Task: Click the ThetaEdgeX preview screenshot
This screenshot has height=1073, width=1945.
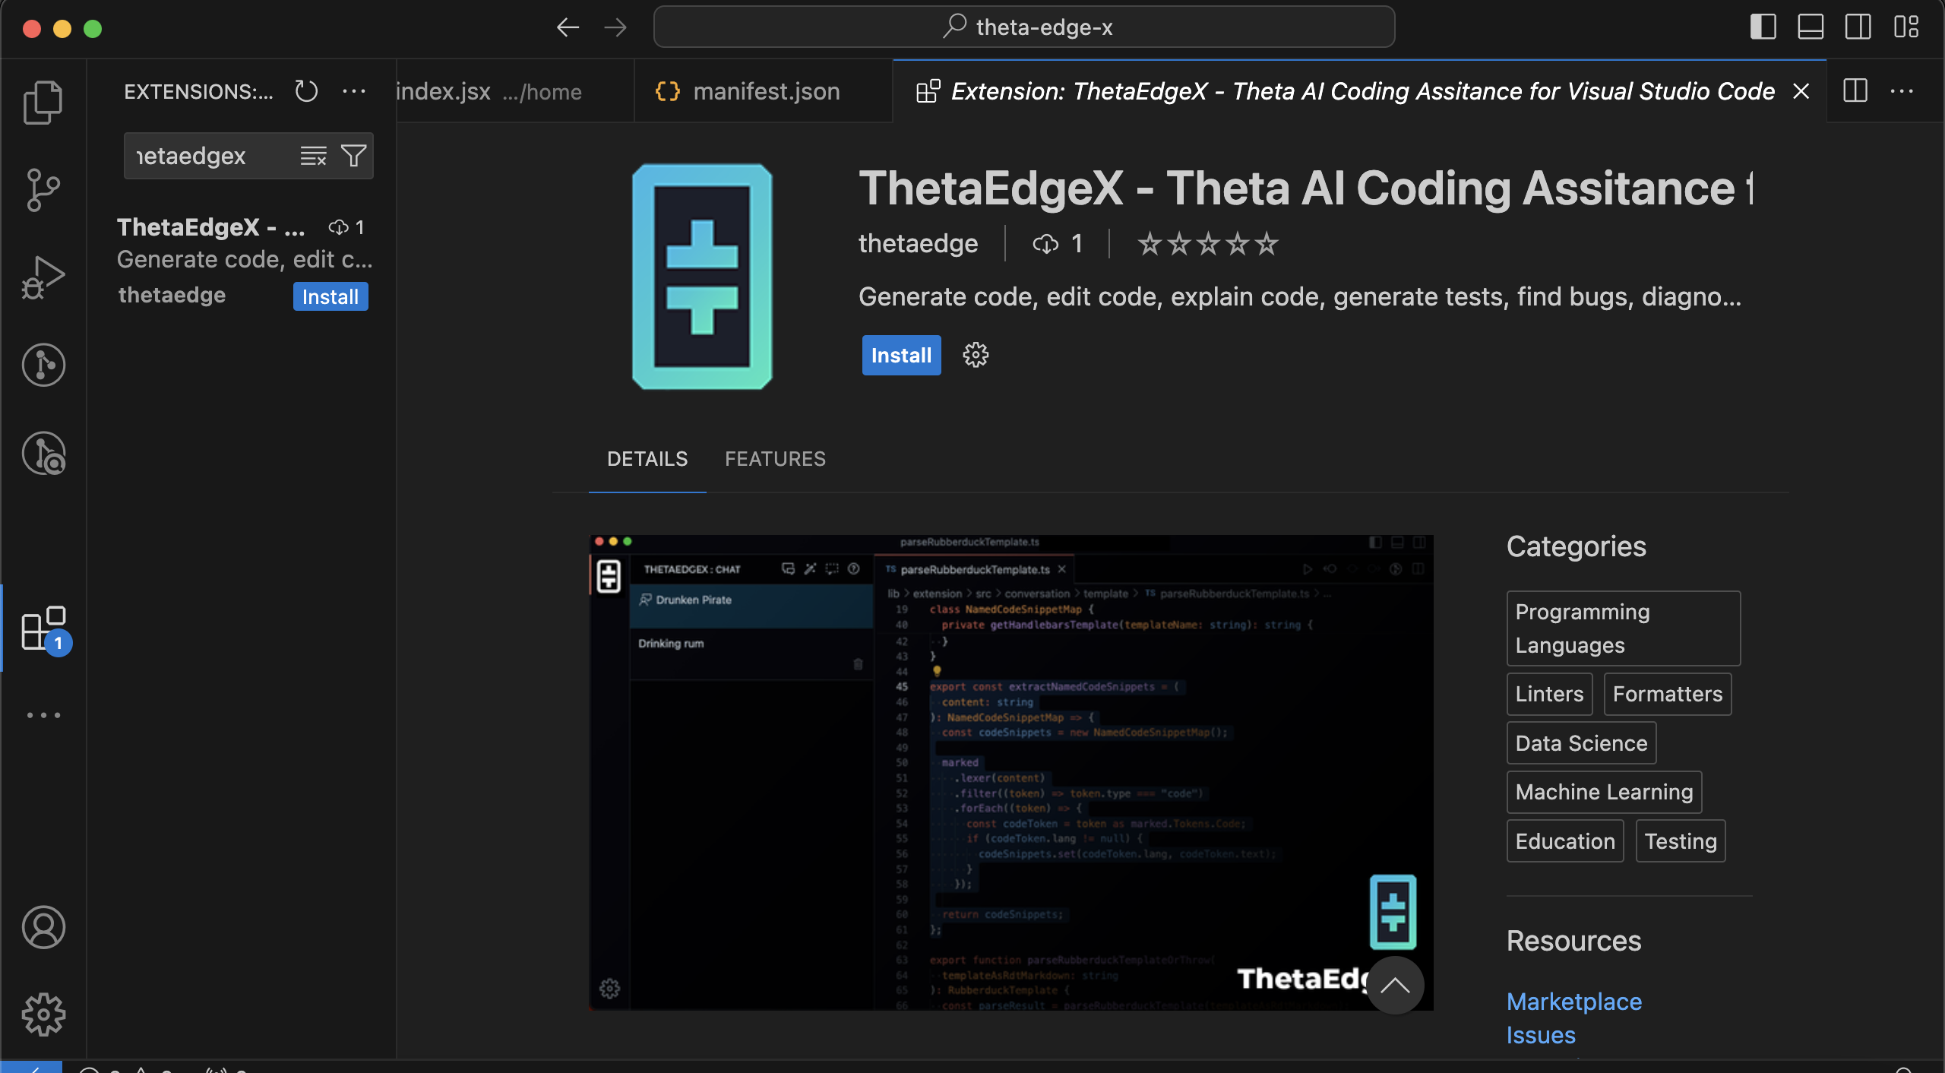Action: tap(1010, 772)
